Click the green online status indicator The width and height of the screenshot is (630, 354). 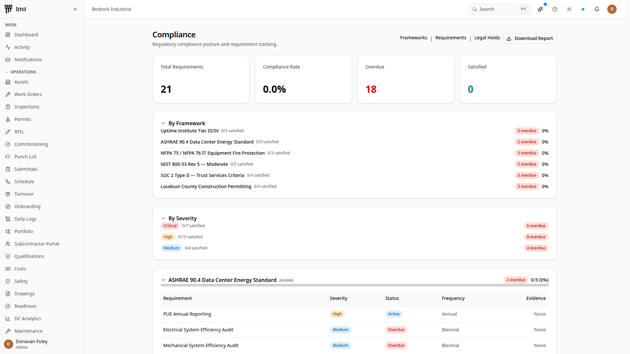(583, 9)
